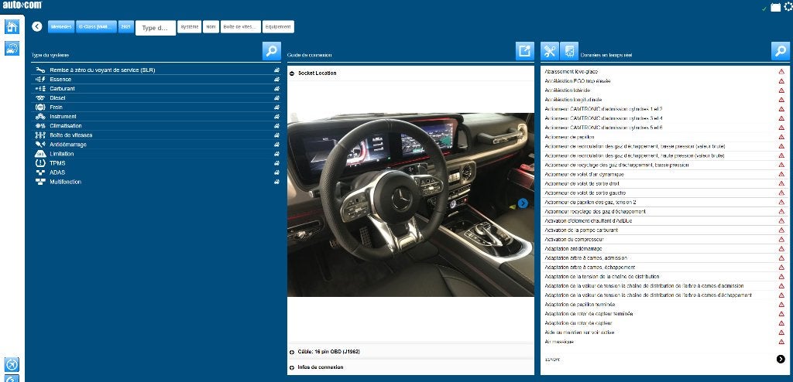The height and width of the screenshot is (382, 793).
Task: Select the G-Class model breadcrumb tab
Action: click(97, 27)
